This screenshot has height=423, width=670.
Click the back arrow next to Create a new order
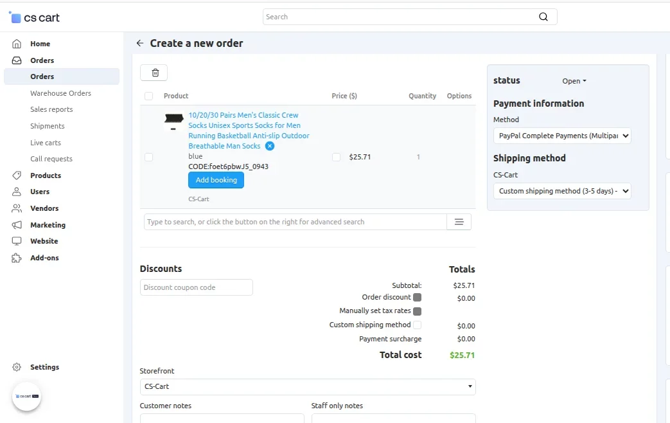[x=139, y=43]
